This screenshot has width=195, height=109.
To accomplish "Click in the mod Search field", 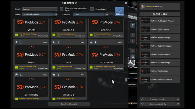I will [x=40, y=9].
